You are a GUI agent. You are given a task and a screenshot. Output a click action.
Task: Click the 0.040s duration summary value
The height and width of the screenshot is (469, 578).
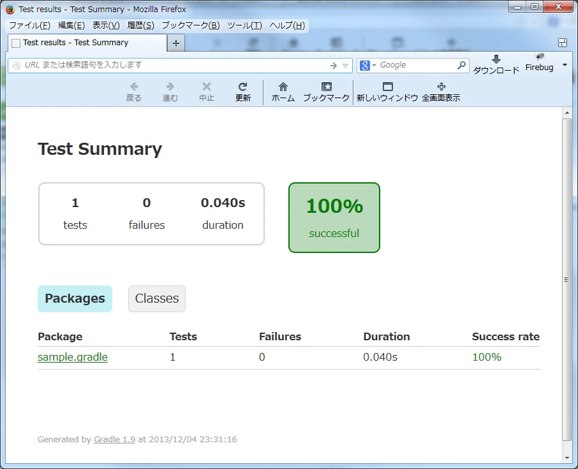(x=223, y=203)
